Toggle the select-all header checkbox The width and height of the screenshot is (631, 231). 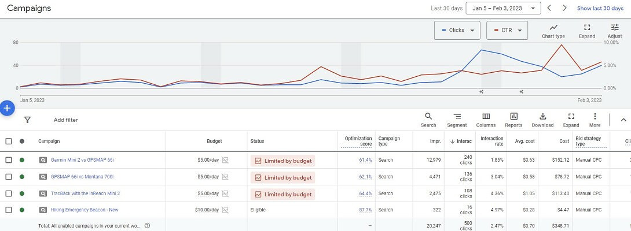coord(9,141)
